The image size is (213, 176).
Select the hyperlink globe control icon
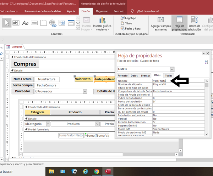(53, 23)
